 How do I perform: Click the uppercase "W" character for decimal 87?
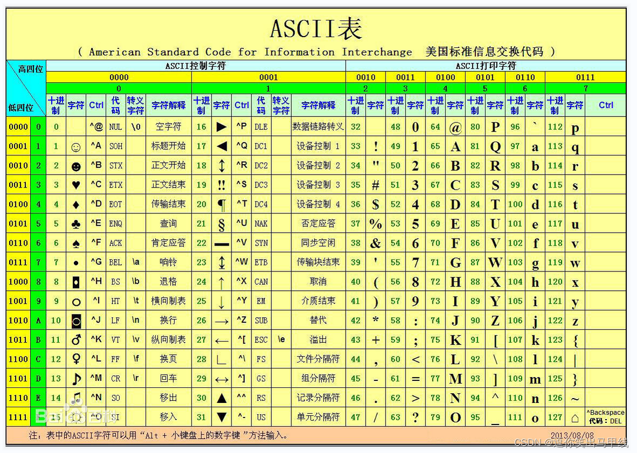pos(495,262)
